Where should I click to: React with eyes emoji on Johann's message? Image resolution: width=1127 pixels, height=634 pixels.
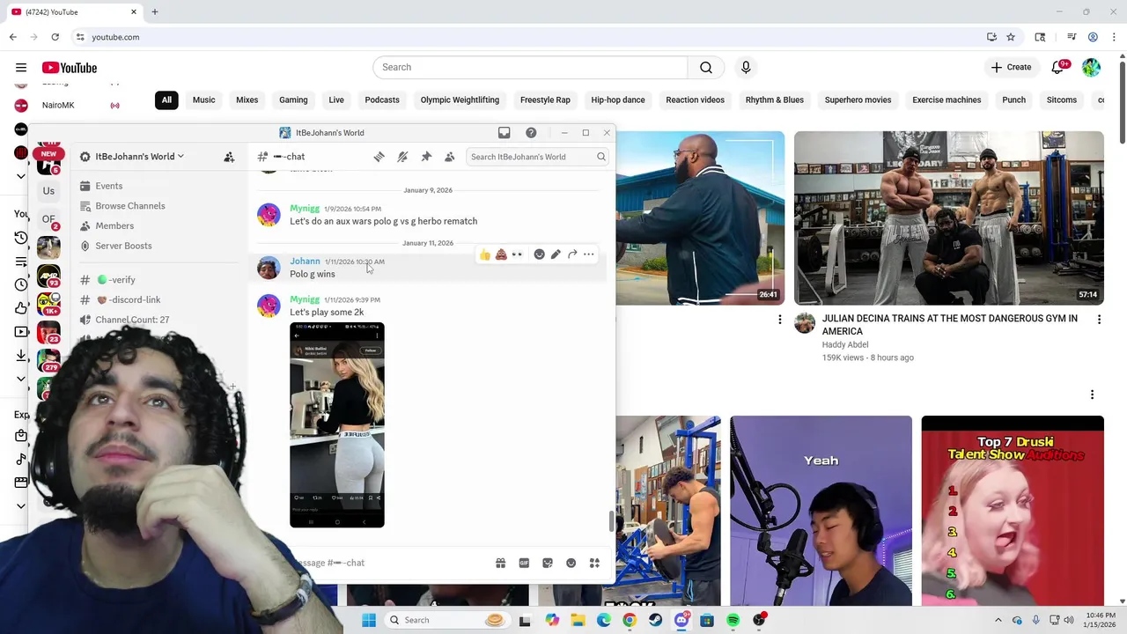click(x=518, y=254)
